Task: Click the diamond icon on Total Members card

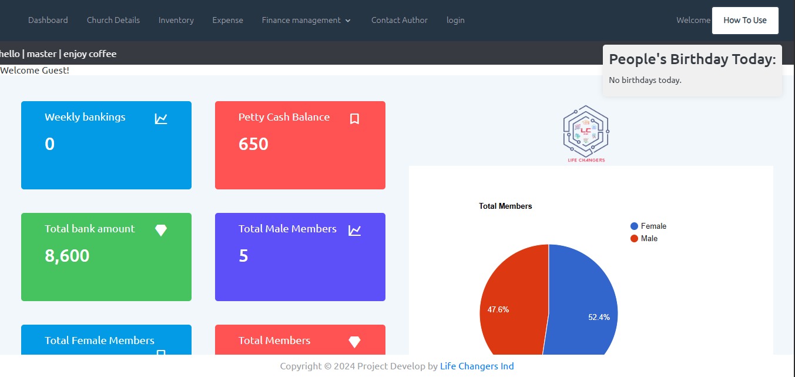Action: (354, 342)
